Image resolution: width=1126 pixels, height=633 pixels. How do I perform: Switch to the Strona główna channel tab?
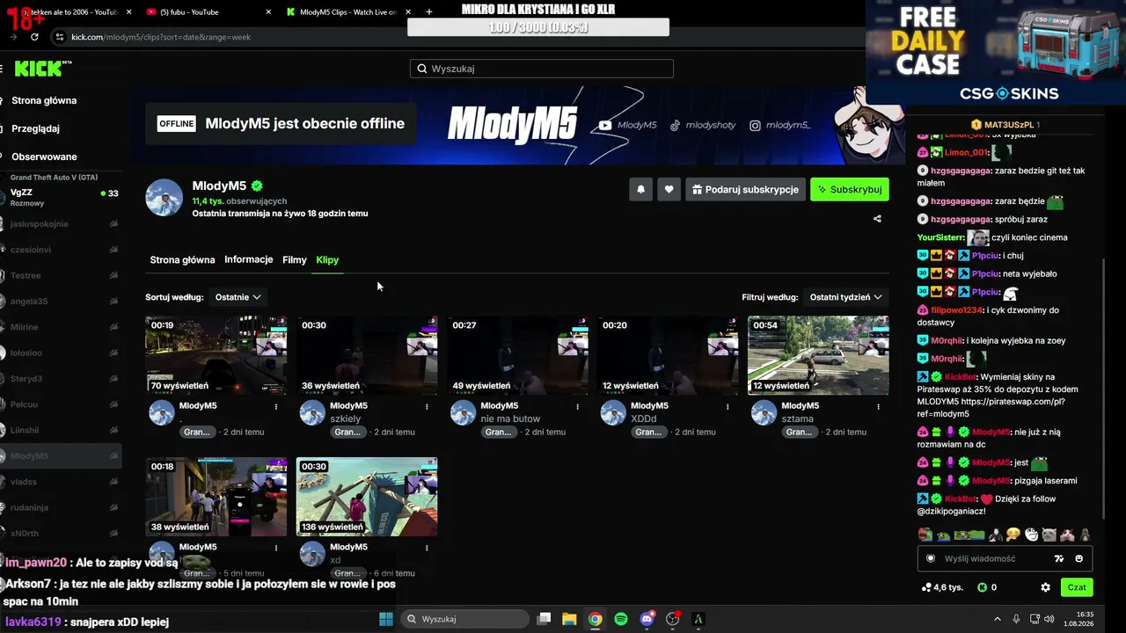(182, 260)
